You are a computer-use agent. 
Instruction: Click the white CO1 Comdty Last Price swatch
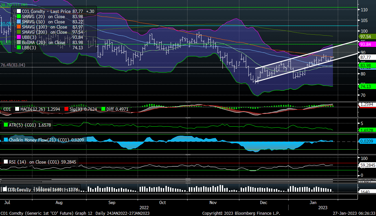point(19,11)
